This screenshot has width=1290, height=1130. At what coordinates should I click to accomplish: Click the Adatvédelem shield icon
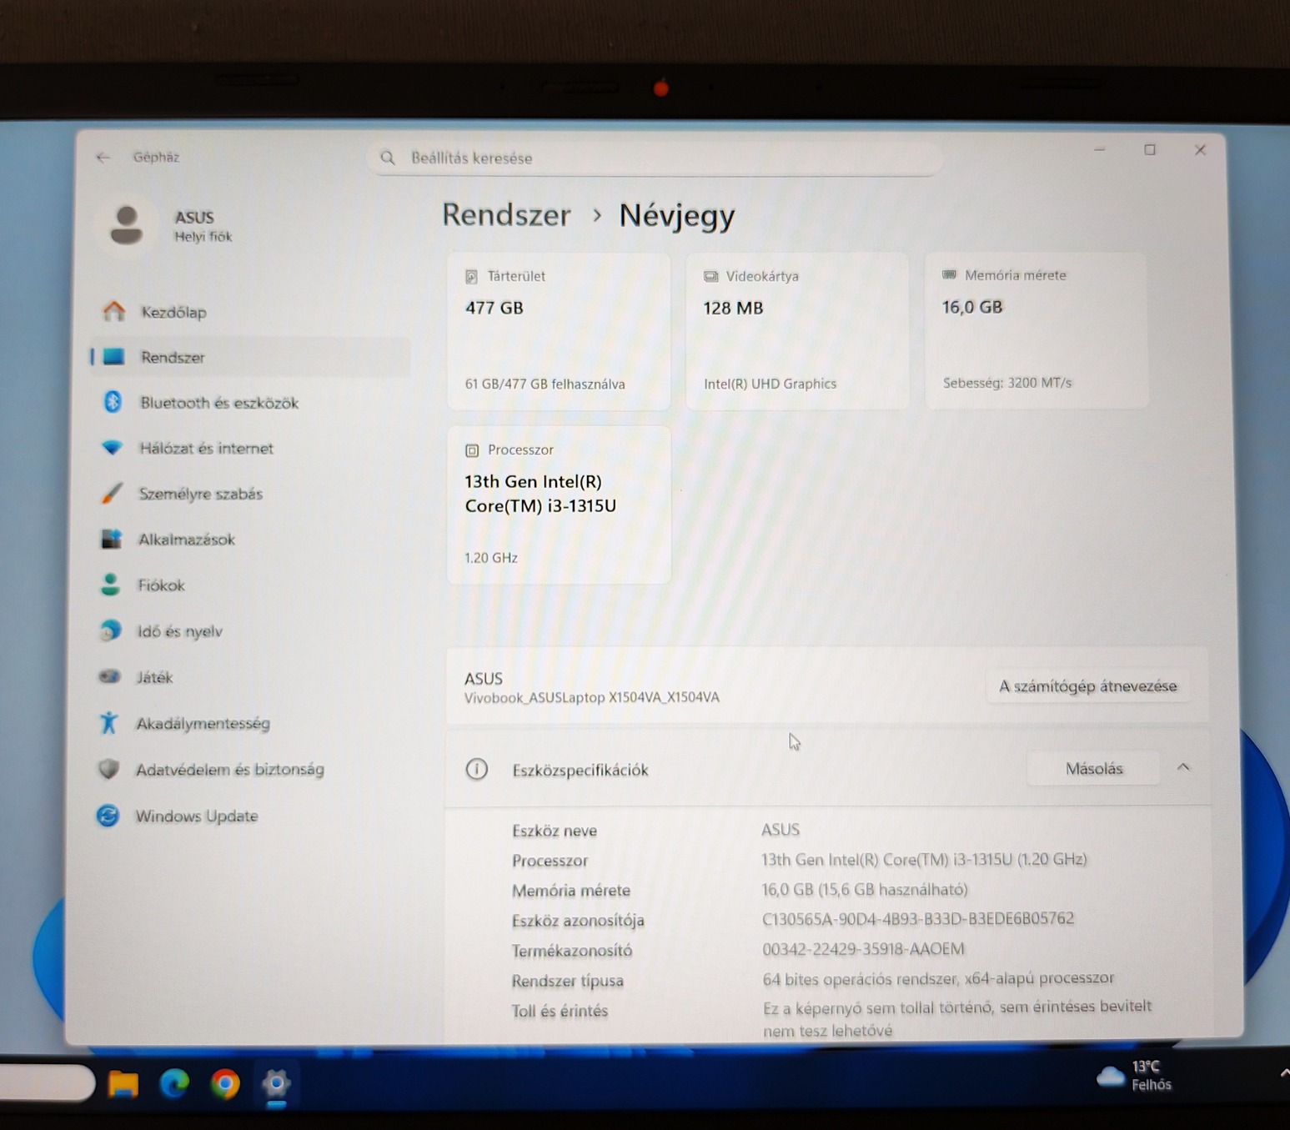click(108, 769)
